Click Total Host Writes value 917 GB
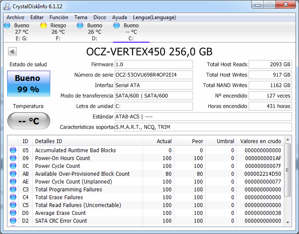The image size is (299, 234). [x=270, y=75]
